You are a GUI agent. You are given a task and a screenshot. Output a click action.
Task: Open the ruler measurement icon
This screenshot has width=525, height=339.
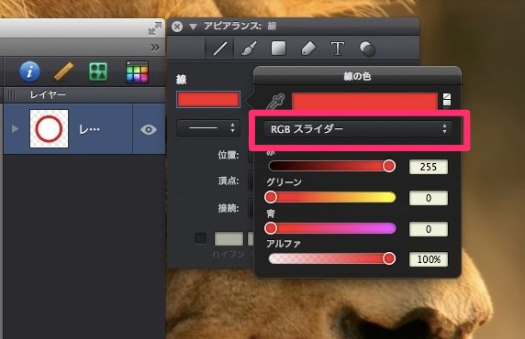point(64,71)
